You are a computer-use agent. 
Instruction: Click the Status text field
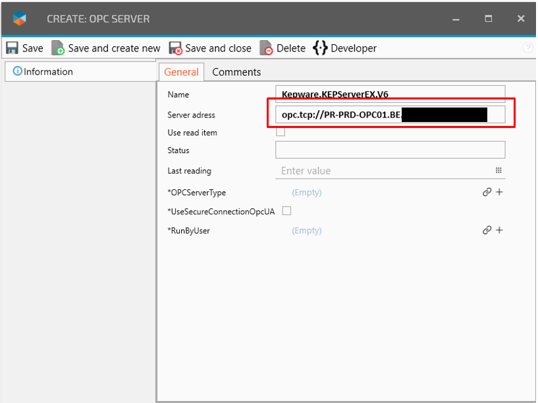[390, 150]
